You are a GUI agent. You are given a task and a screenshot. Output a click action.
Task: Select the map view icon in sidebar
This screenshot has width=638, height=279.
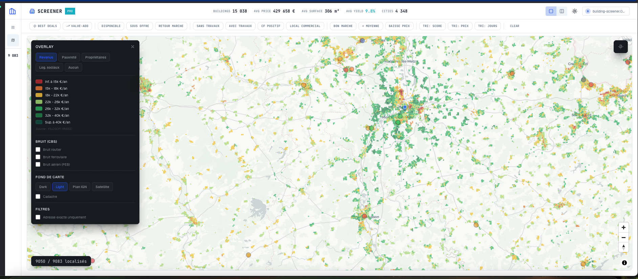click(13, 40)
